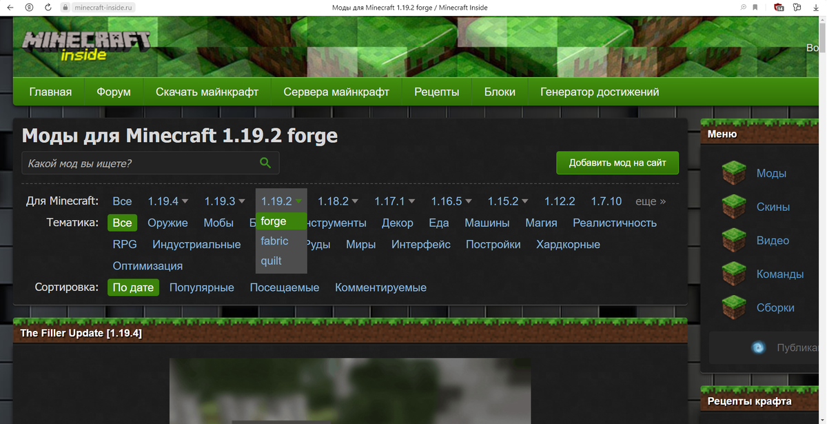Filter by the Миры theme
The height and width of the screenshot is (424, 827).
pyautogui.click(x=361, y=244)
